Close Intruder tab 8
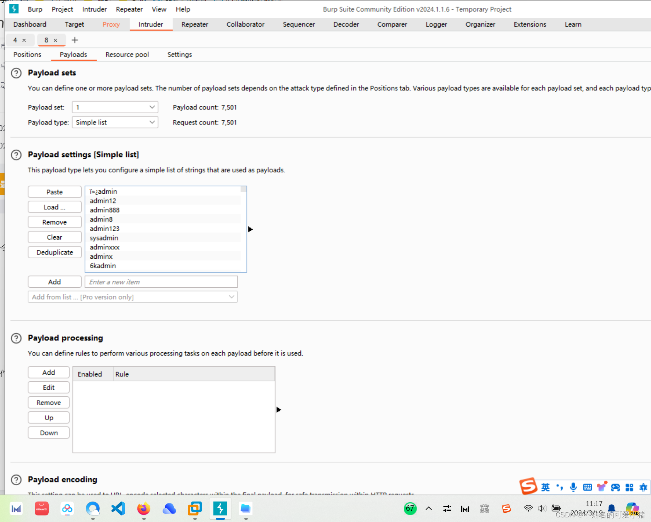Viewport: 651px width, 522px height. click(55, 40)
